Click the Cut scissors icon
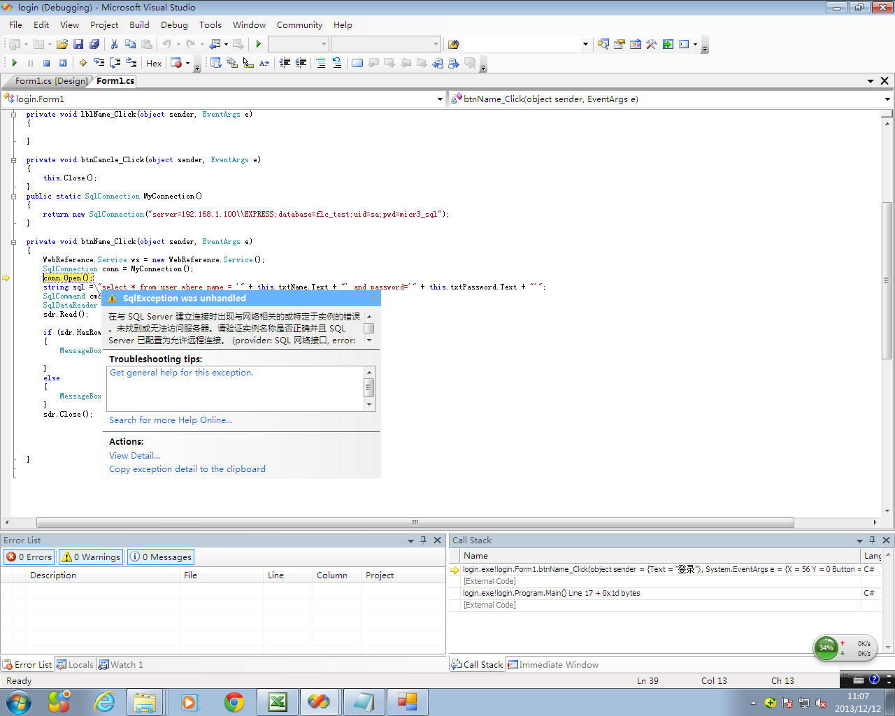Viewport: 895px width, 716px height. [x=114, y=44]
